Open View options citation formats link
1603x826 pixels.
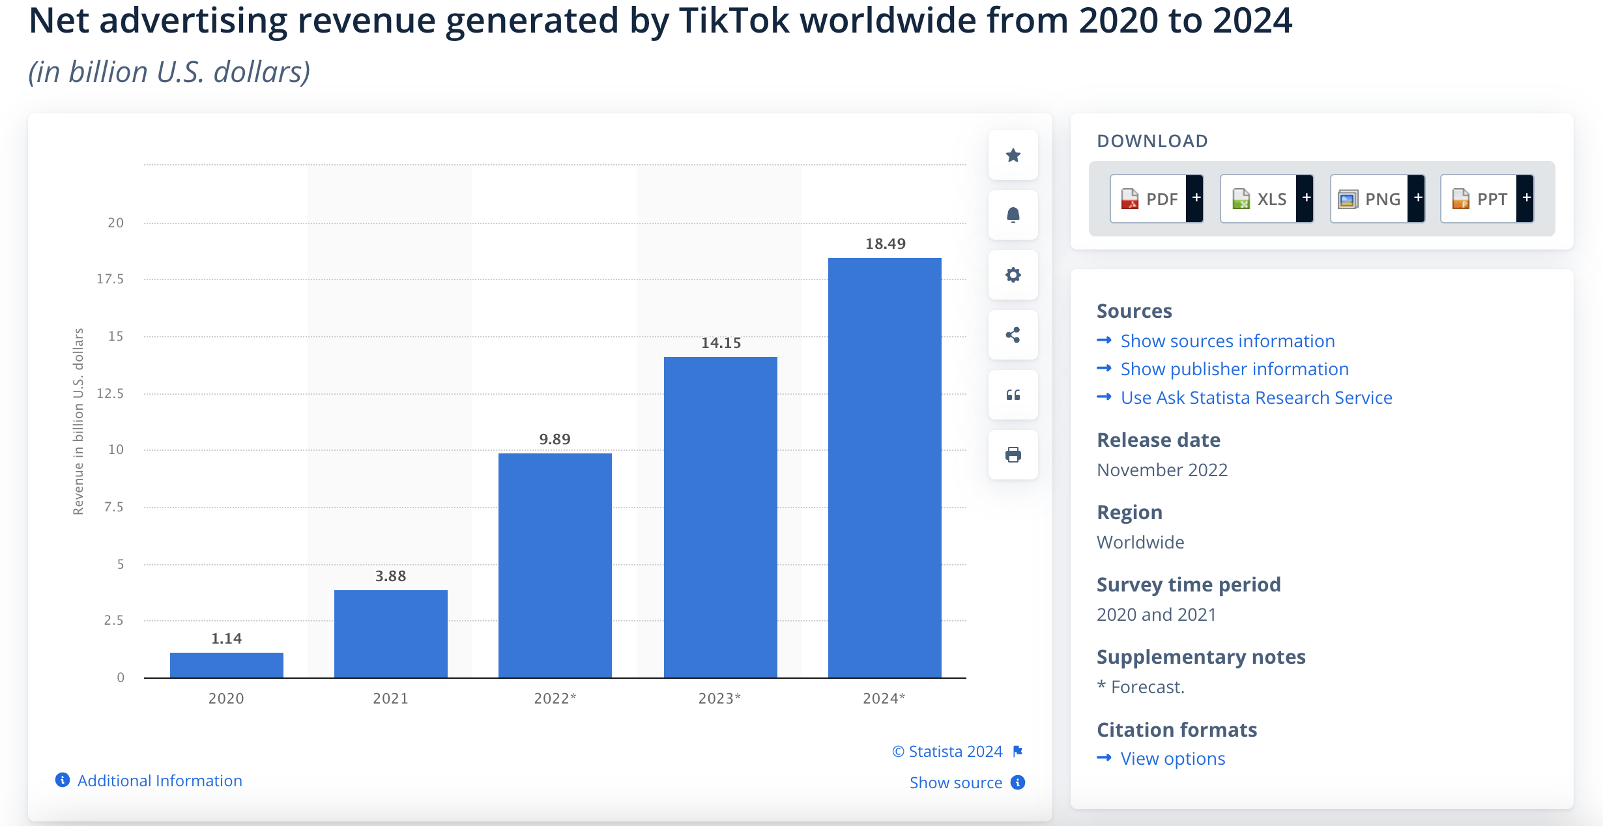tap(1173, 758)
